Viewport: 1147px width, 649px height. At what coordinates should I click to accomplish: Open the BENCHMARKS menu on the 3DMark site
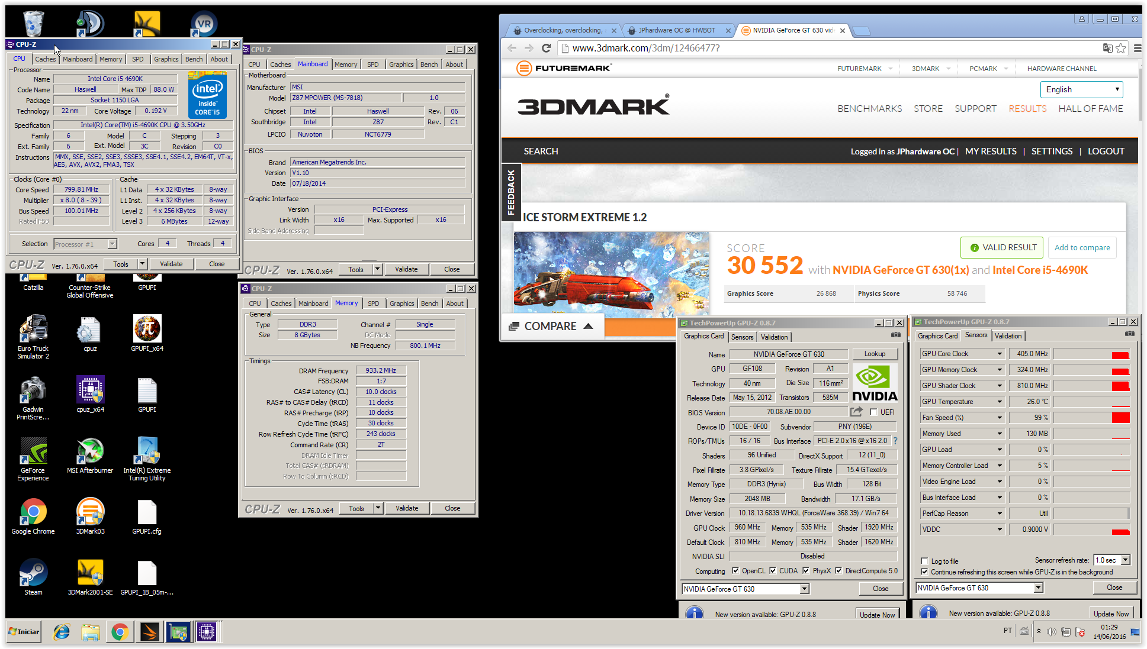click(x=869, y=109)
